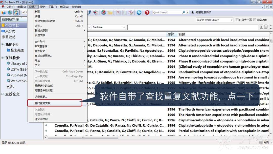Click the checklist page toolbar icon
The height and width of the screenshot is (154, 273).
[x=124, y=12]
